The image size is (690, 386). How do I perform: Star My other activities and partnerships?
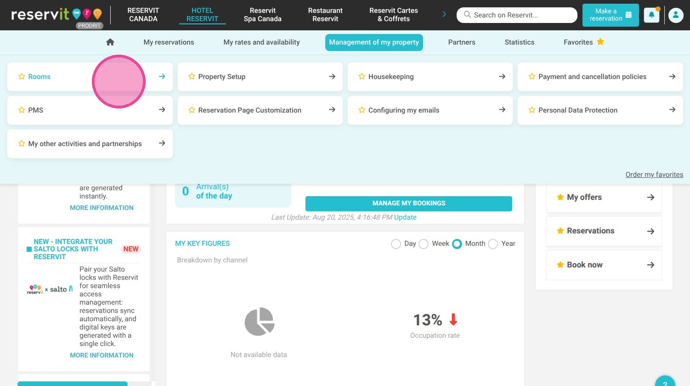(22, 143)
